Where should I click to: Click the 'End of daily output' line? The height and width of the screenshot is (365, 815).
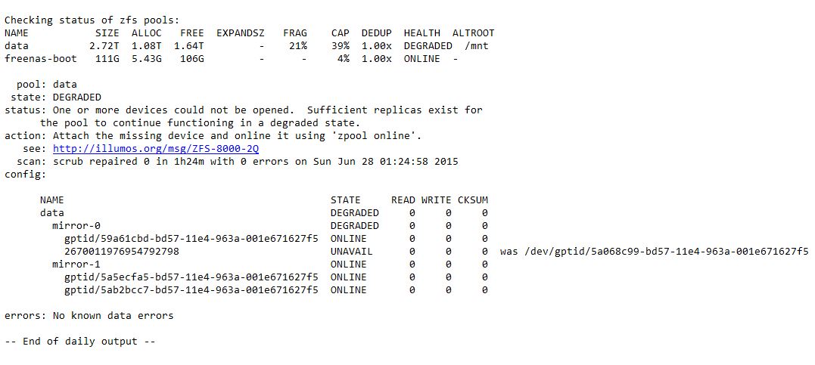(80, 341)
